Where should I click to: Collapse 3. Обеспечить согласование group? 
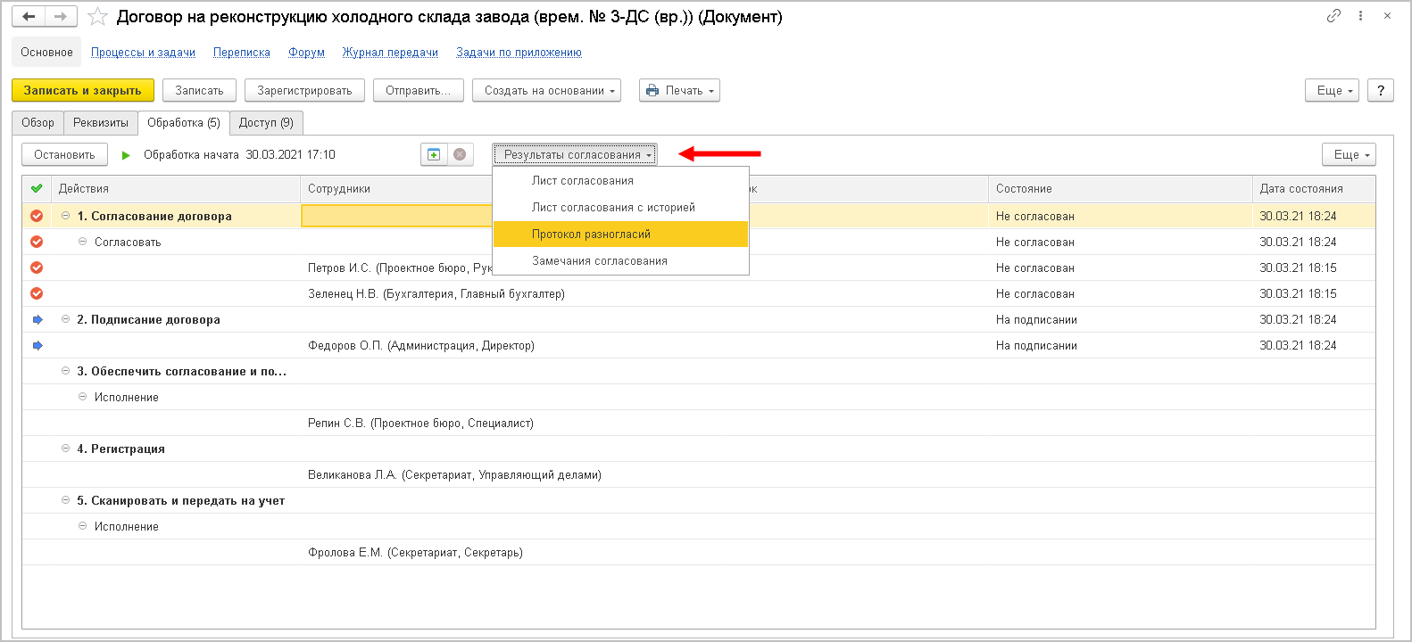tap(65, 371)
